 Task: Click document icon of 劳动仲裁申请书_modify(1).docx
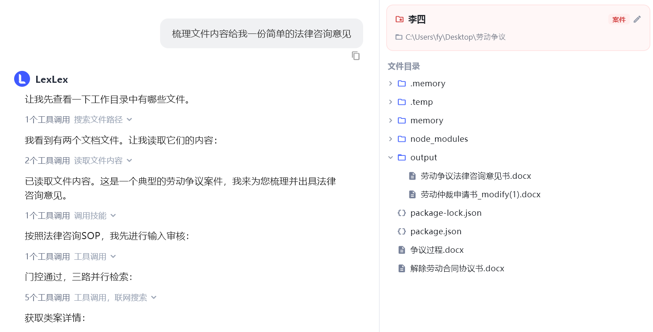pos(413,195)
